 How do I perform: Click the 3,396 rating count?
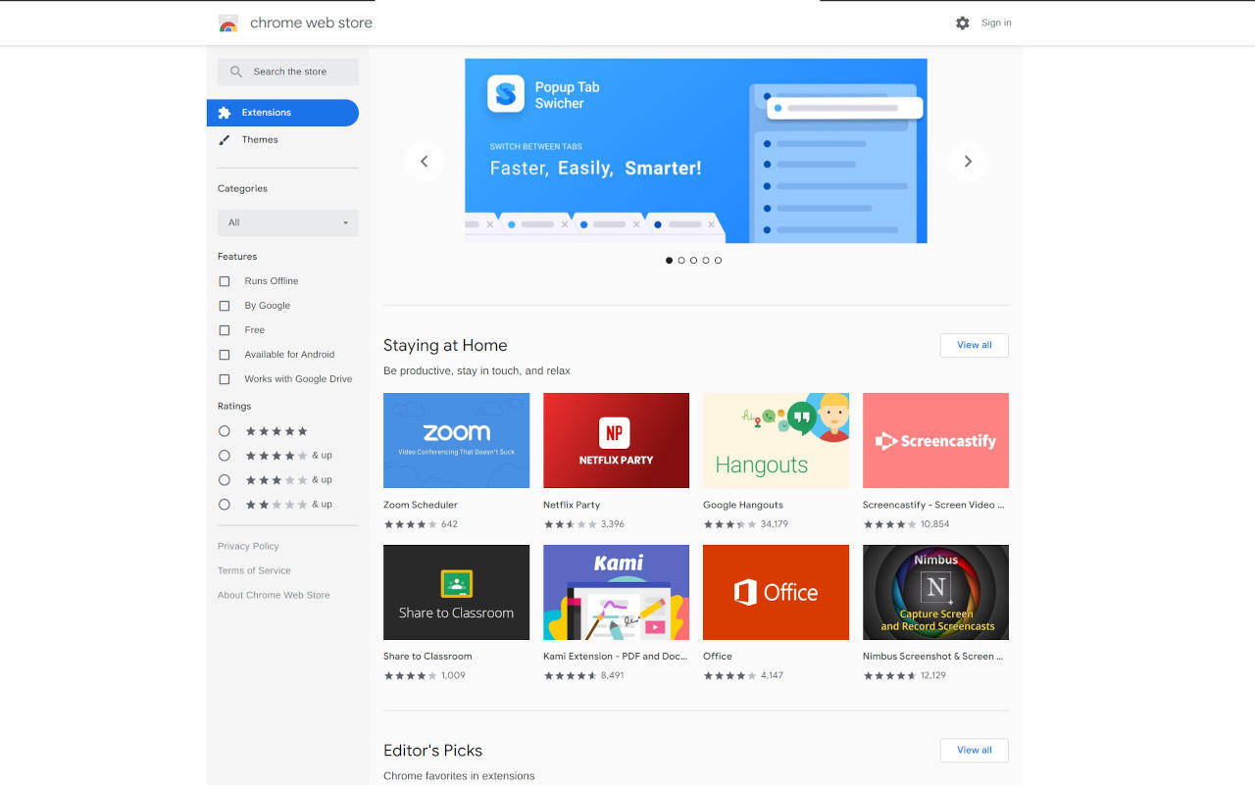tap(613, 524)
